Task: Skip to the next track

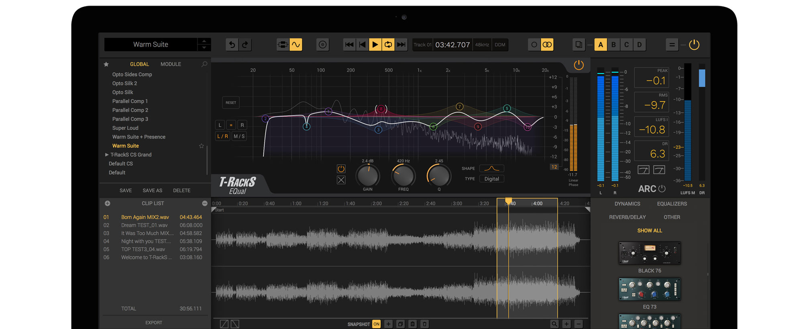Action: (x=401, y=45)
